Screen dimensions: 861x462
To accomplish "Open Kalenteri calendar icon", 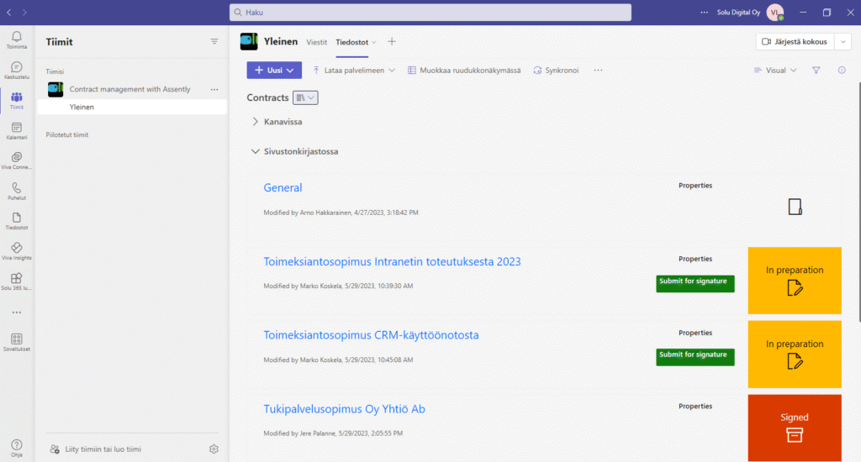I will [x=17, y=130].
